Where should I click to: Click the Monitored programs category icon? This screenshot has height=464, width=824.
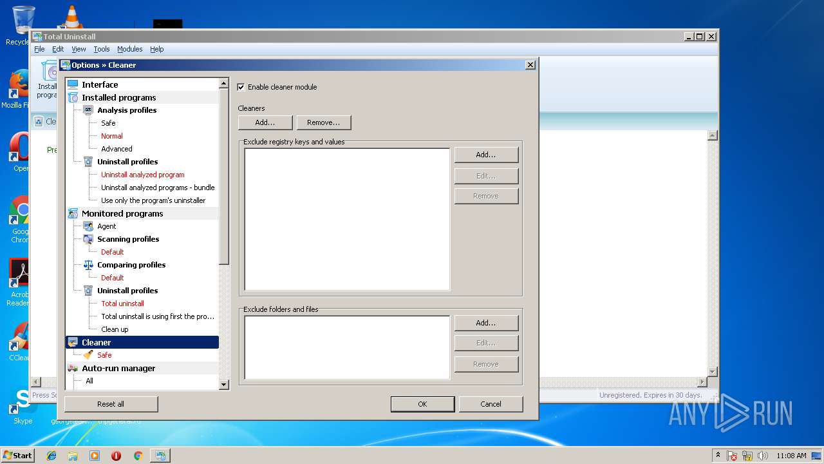tap(73, 213)
